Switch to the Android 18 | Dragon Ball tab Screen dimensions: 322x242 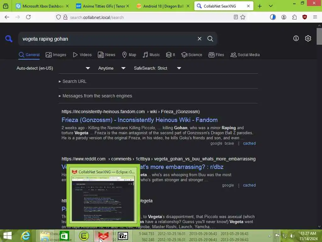point(163,6)
